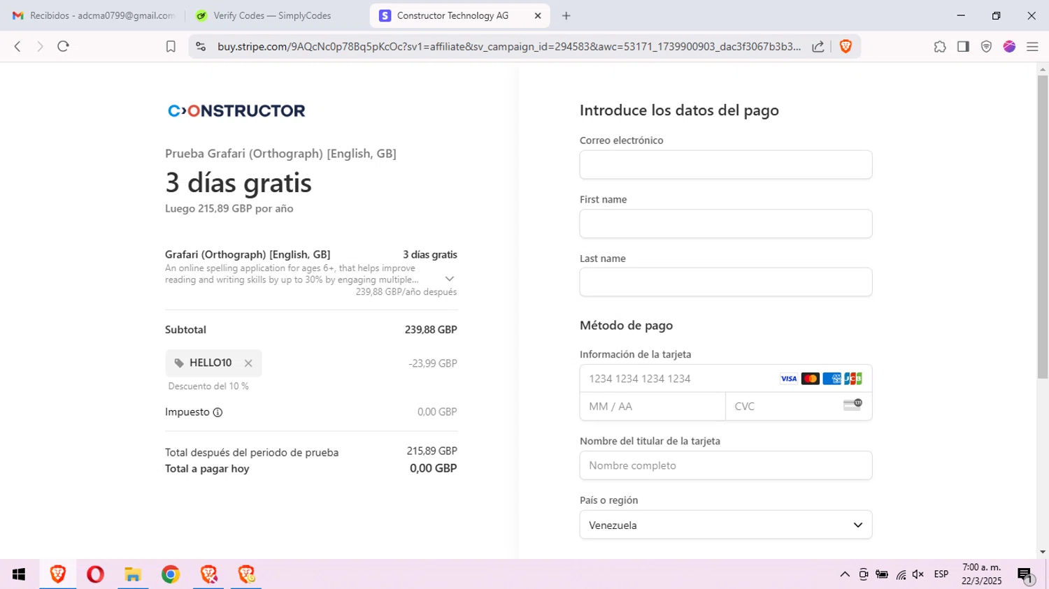
Task: Open Brave VPN shield icon
Action: 986,47
